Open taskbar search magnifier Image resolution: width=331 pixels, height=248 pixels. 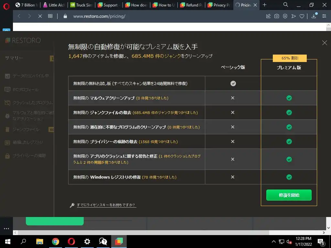pos(23,242)
